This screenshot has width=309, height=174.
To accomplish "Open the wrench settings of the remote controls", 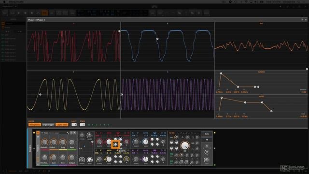I will (x=68, y=133).
